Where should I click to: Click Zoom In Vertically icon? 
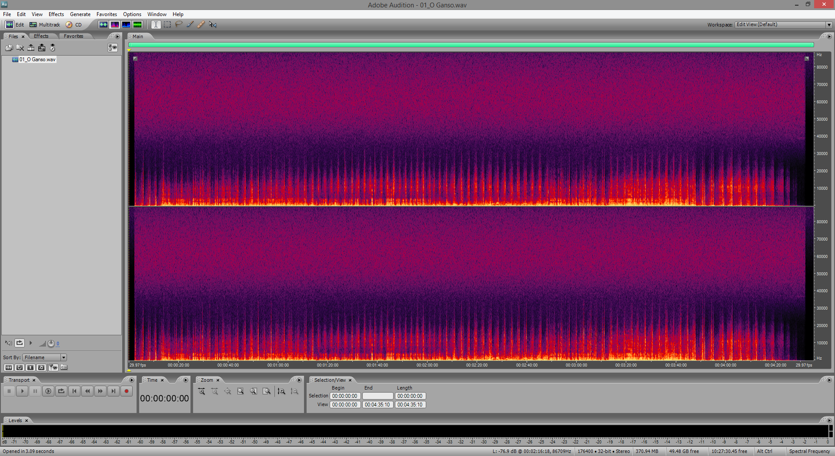pyautogui.click(x=281, y=391)
